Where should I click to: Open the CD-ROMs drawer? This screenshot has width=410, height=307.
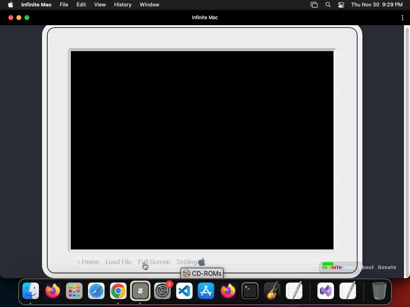click(x=202, y=273)
